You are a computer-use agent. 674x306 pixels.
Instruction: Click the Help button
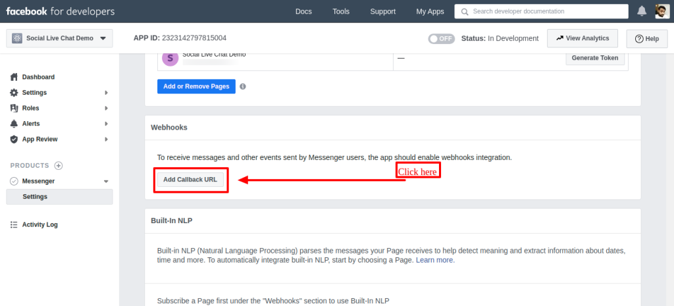tap(647, 39)
